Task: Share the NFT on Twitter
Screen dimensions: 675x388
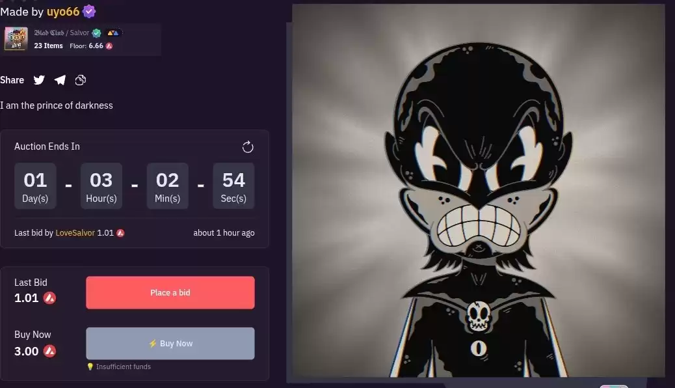Action: pos(39,80)
